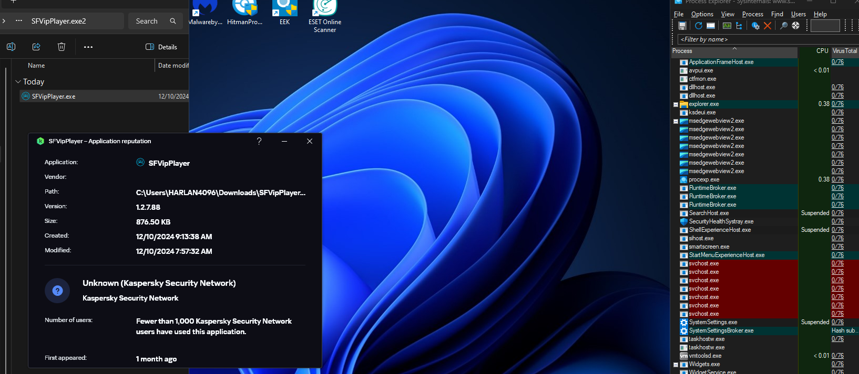Click SFVipPlayer application icon in reputation dialog
859x374 pixels.
pyautogui.click(x=140, y=163)
